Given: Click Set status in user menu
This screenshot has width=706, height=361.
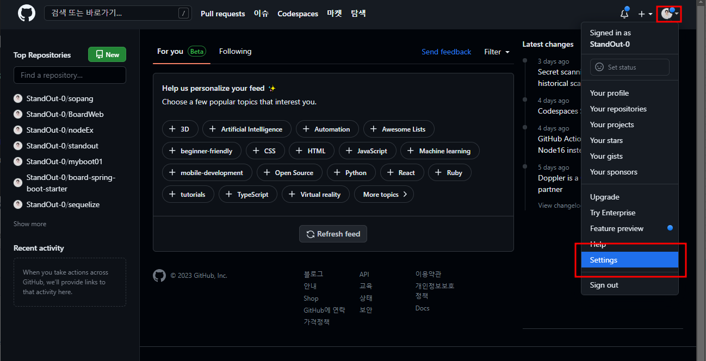Looking at the screenshot, I should coord(630,67).
